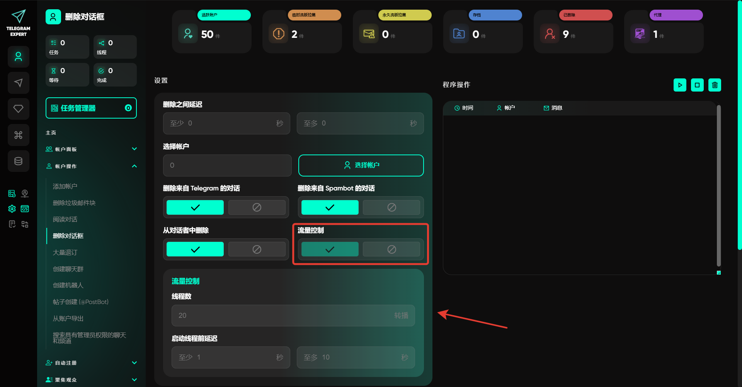Click the 程序操作 log panel scrollbar
The width and height of the screenshot is (742, 387).
pyautogui.click(x=718, y=185)
